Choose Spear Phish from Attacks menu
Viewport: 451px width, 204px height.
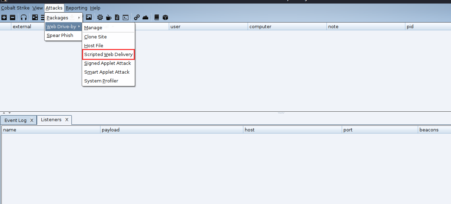[x=63, y=35]
